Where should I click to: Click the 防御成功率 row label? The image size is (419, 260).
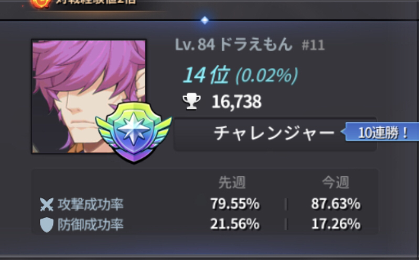pos(91,224)
